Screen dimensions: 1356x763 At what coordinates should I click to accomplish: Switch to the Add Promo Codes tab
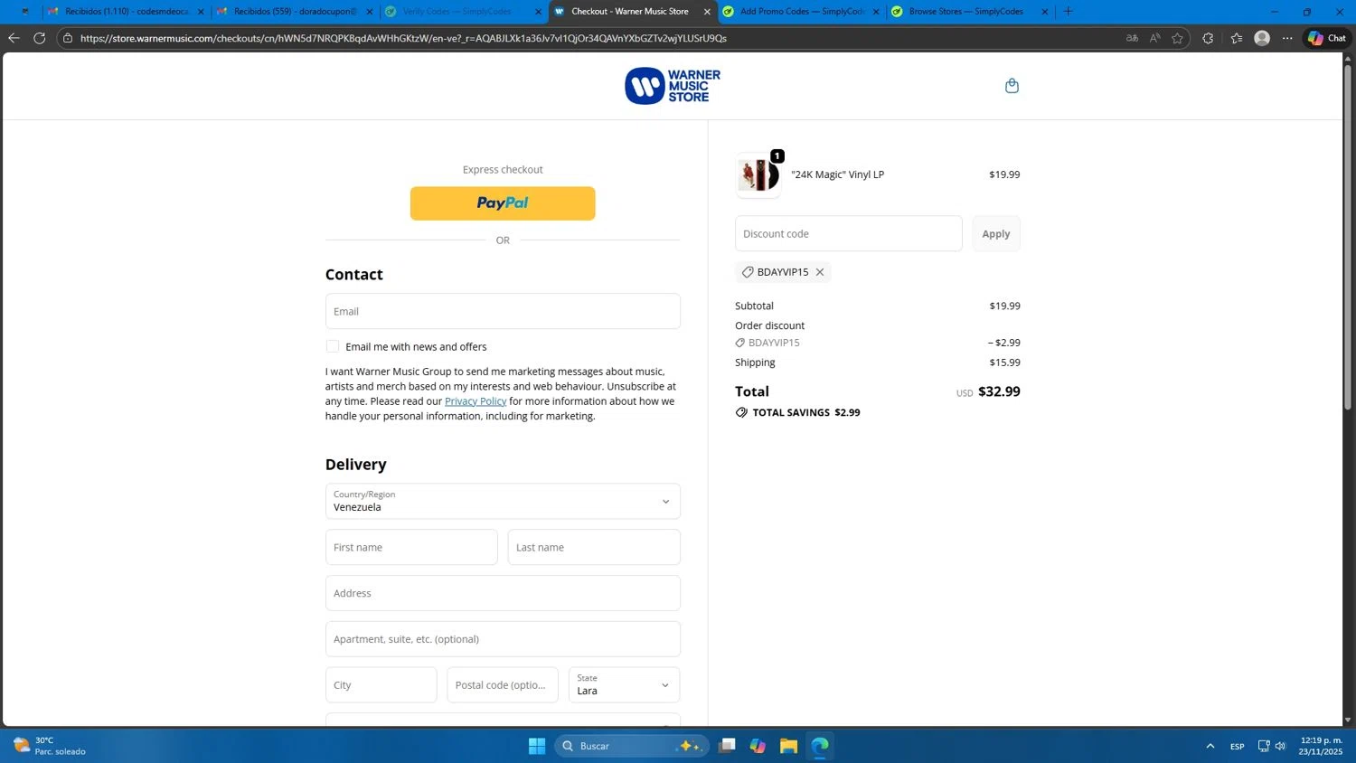[x=802, y=12]
